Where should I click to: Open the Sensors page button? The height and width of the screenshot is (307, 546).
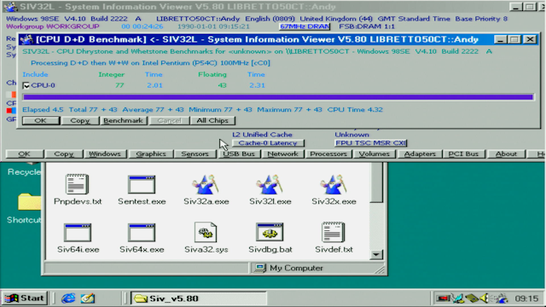tap(195, 153)
